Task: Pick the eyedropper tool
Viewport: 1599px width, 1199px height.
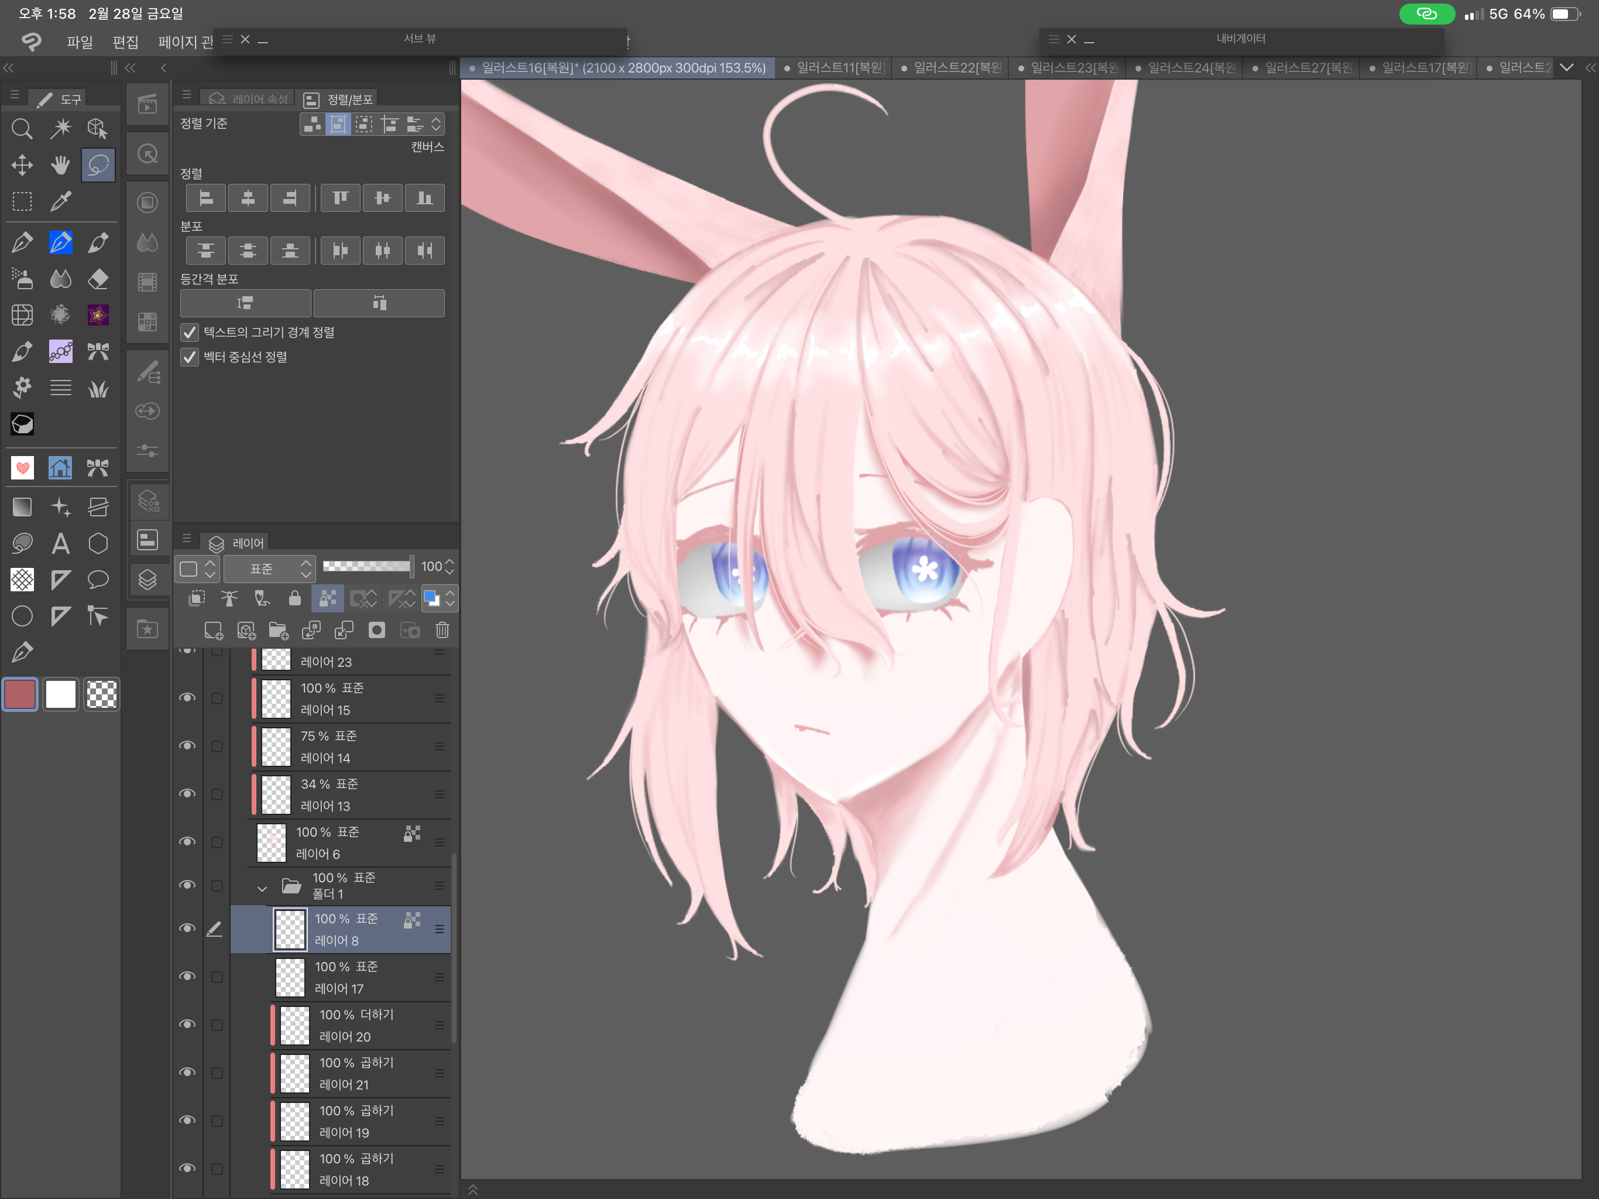Action: 61,201
